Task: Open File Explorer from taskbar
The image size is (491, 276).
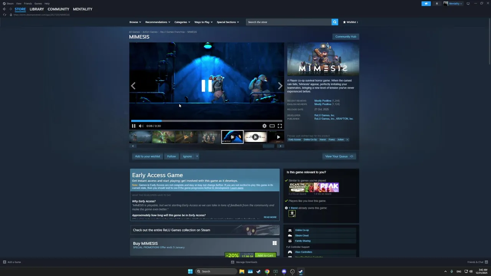Action: (242, 271)
